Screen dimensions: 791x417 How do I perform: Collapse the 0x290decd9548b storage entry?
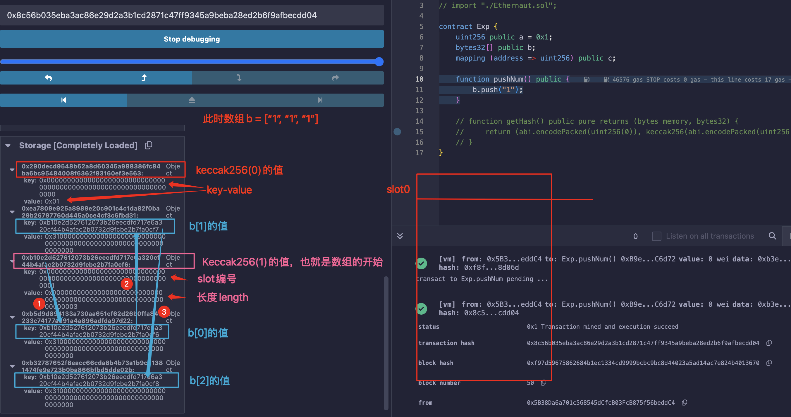pos(12,170)
